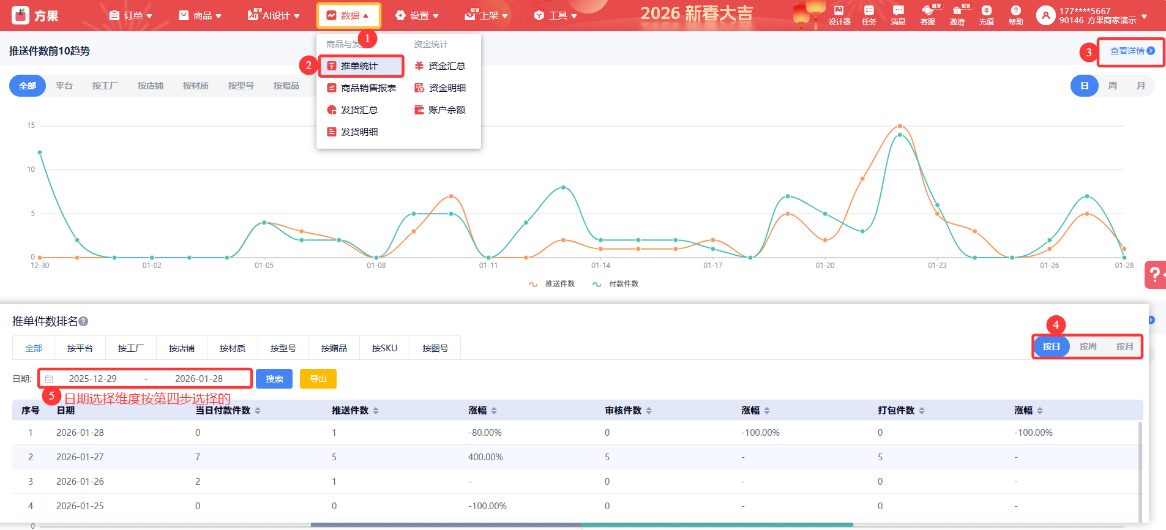The image size is (1166, 530).
Task: Click the 邀请 gift invite icon
Action: (957, 15)
